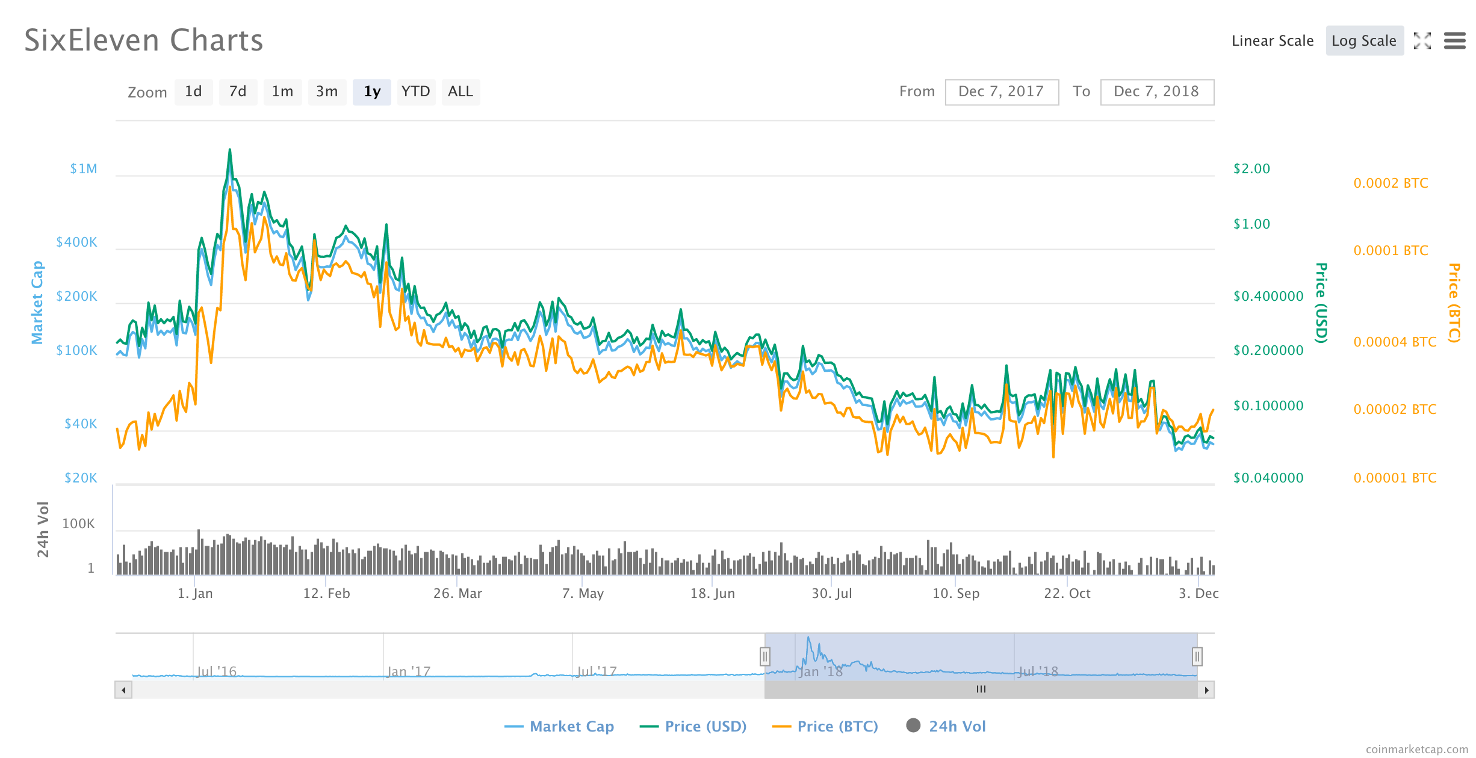1476x758 pixels.
Task: Set zoom to YTD
Action: click(x=416, y=92)
